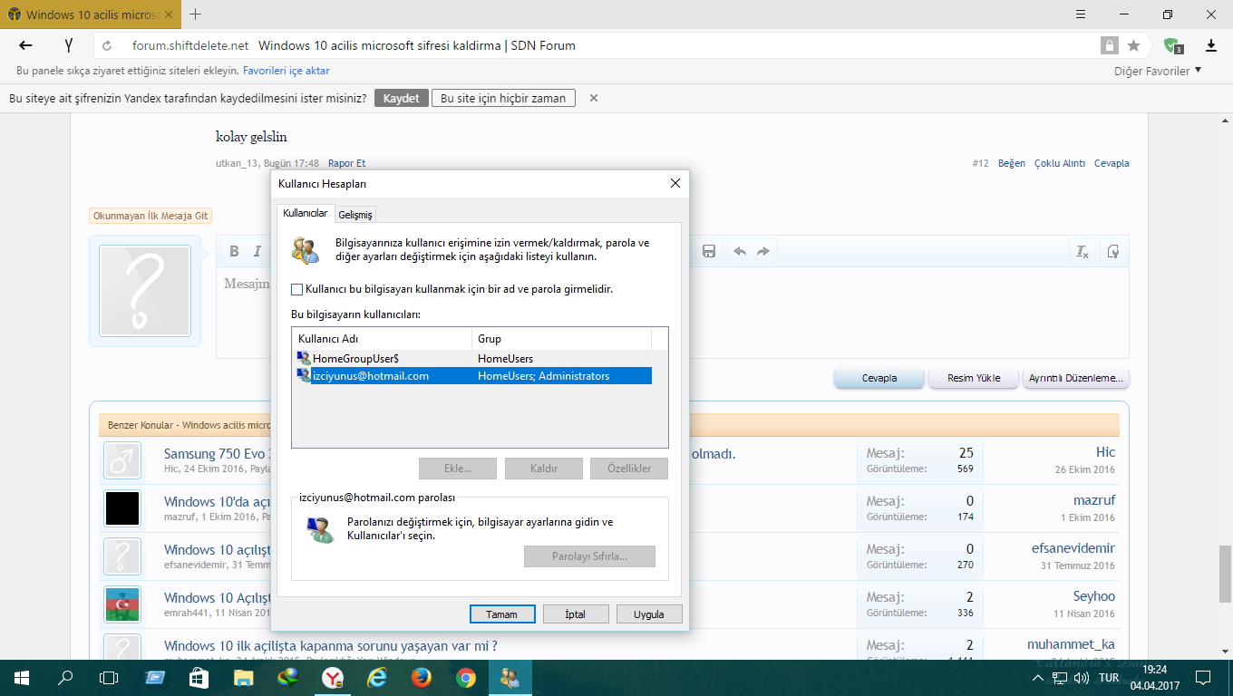Open Ayrıntılı Düzenleme editor button
Image resolution: width=1233 pixels, height=696 pixels.
1076,378
